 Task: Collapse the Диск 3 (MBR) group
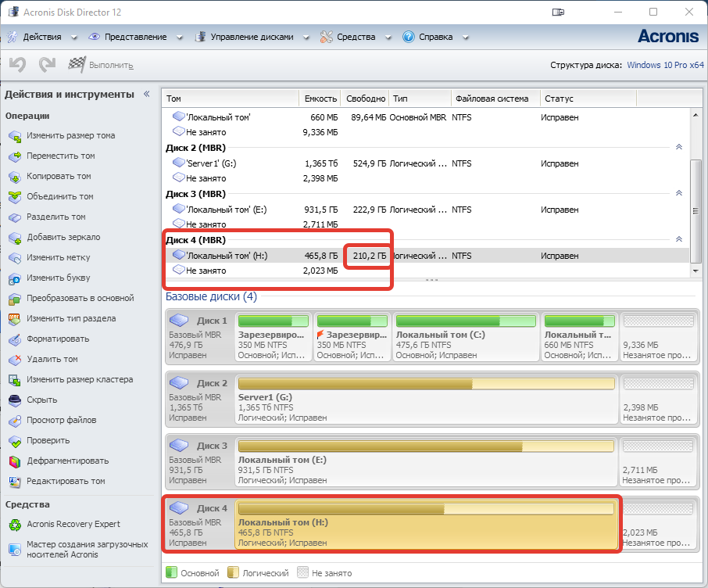click(678, 193)
